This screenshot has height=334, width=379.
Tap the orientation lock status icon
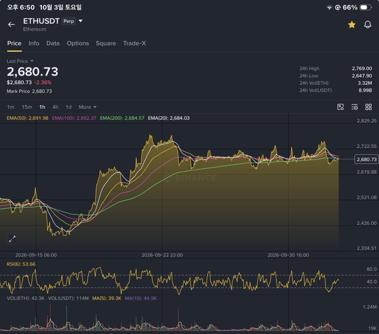coord(338,7)
